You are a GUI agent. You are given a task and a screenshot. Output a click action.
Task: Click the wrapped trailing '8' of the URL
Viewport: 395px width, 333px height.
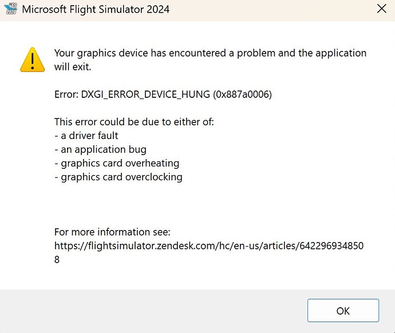click(57, 260)
